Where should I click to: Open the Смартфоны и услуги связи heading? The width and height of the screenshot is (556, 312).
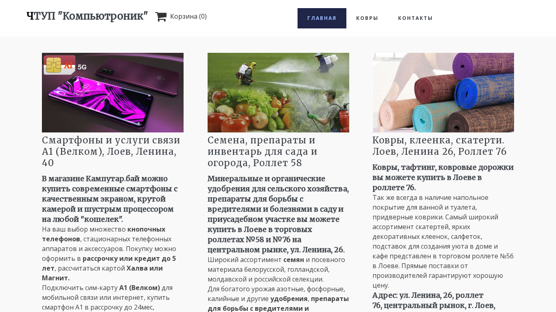pyautogui.click(x=111, y=152)
